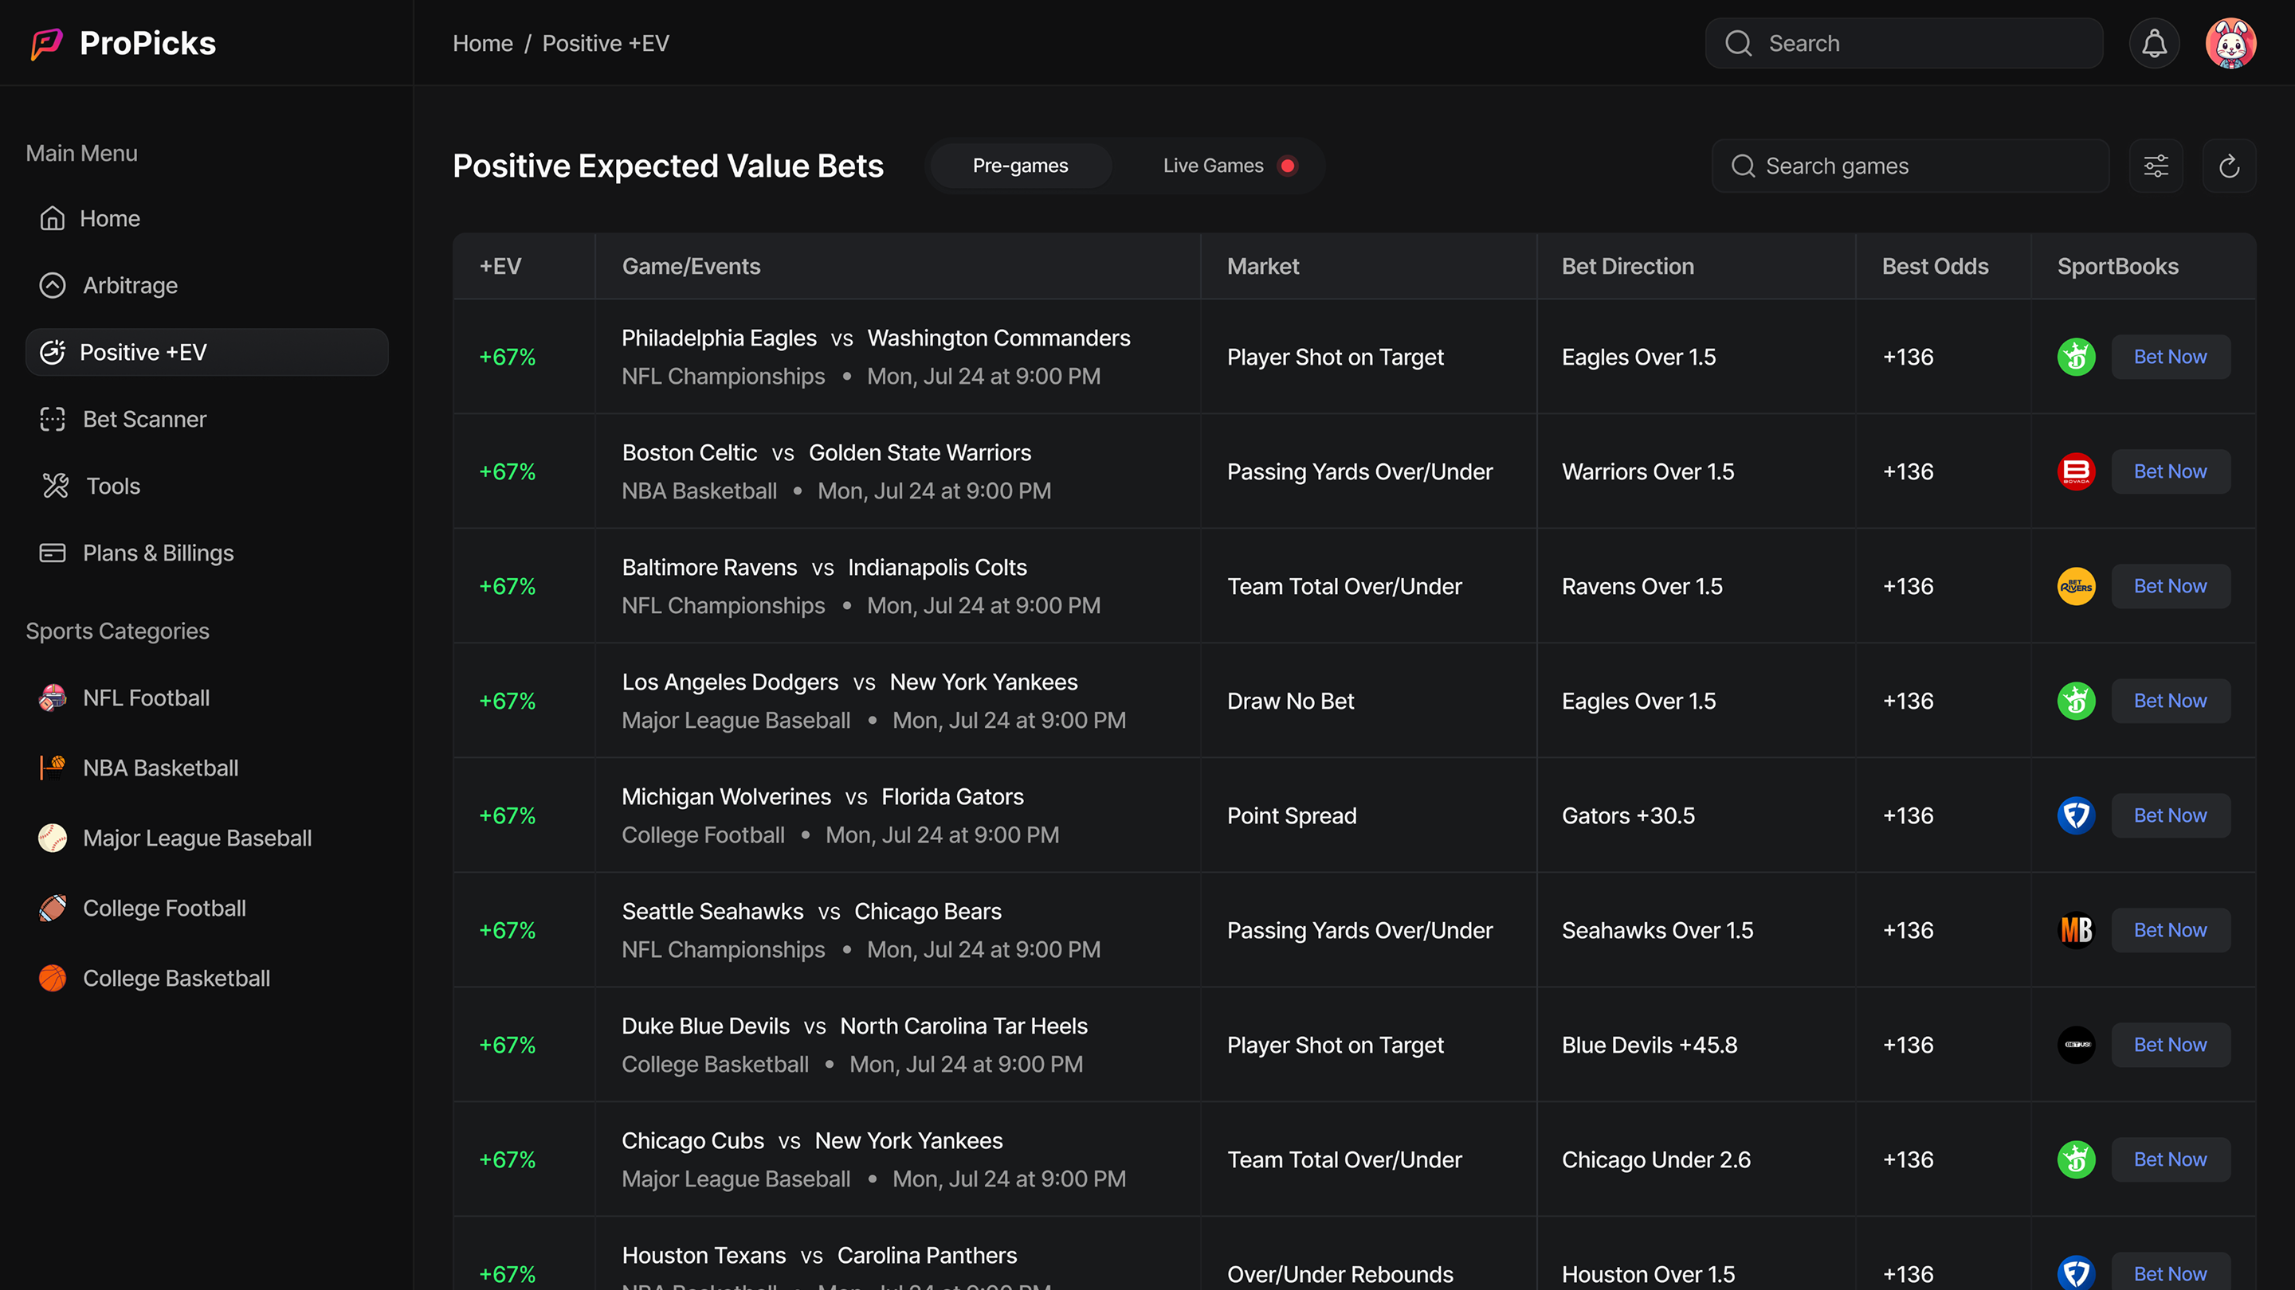
Task: Sort by the +EV column header
Action: click(500, 266)
